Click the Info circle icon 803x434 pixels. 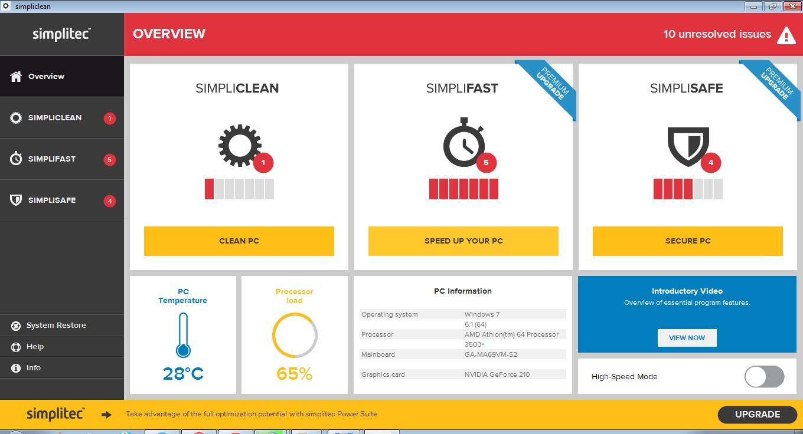tap(16, 368)
